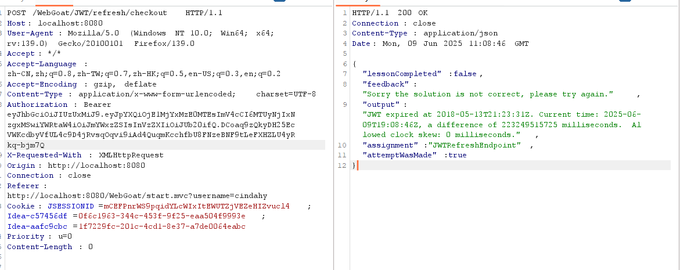This screenshot has height=270, width=680.
Task: Place cursor at end of JWT token
Action: [45, 145]
